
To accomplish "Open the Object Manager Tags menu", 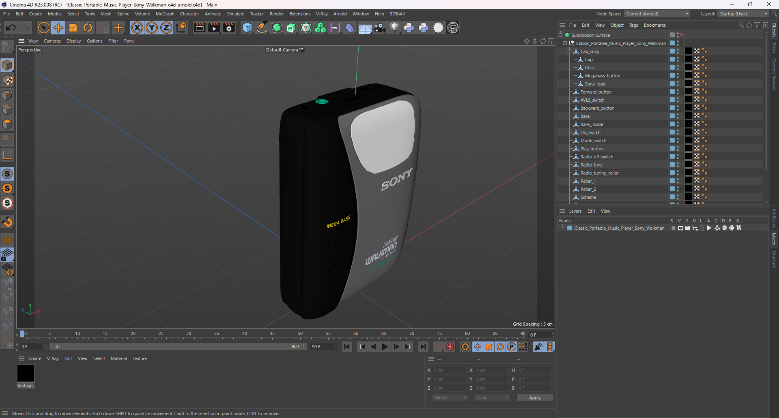I will (633, 25).
